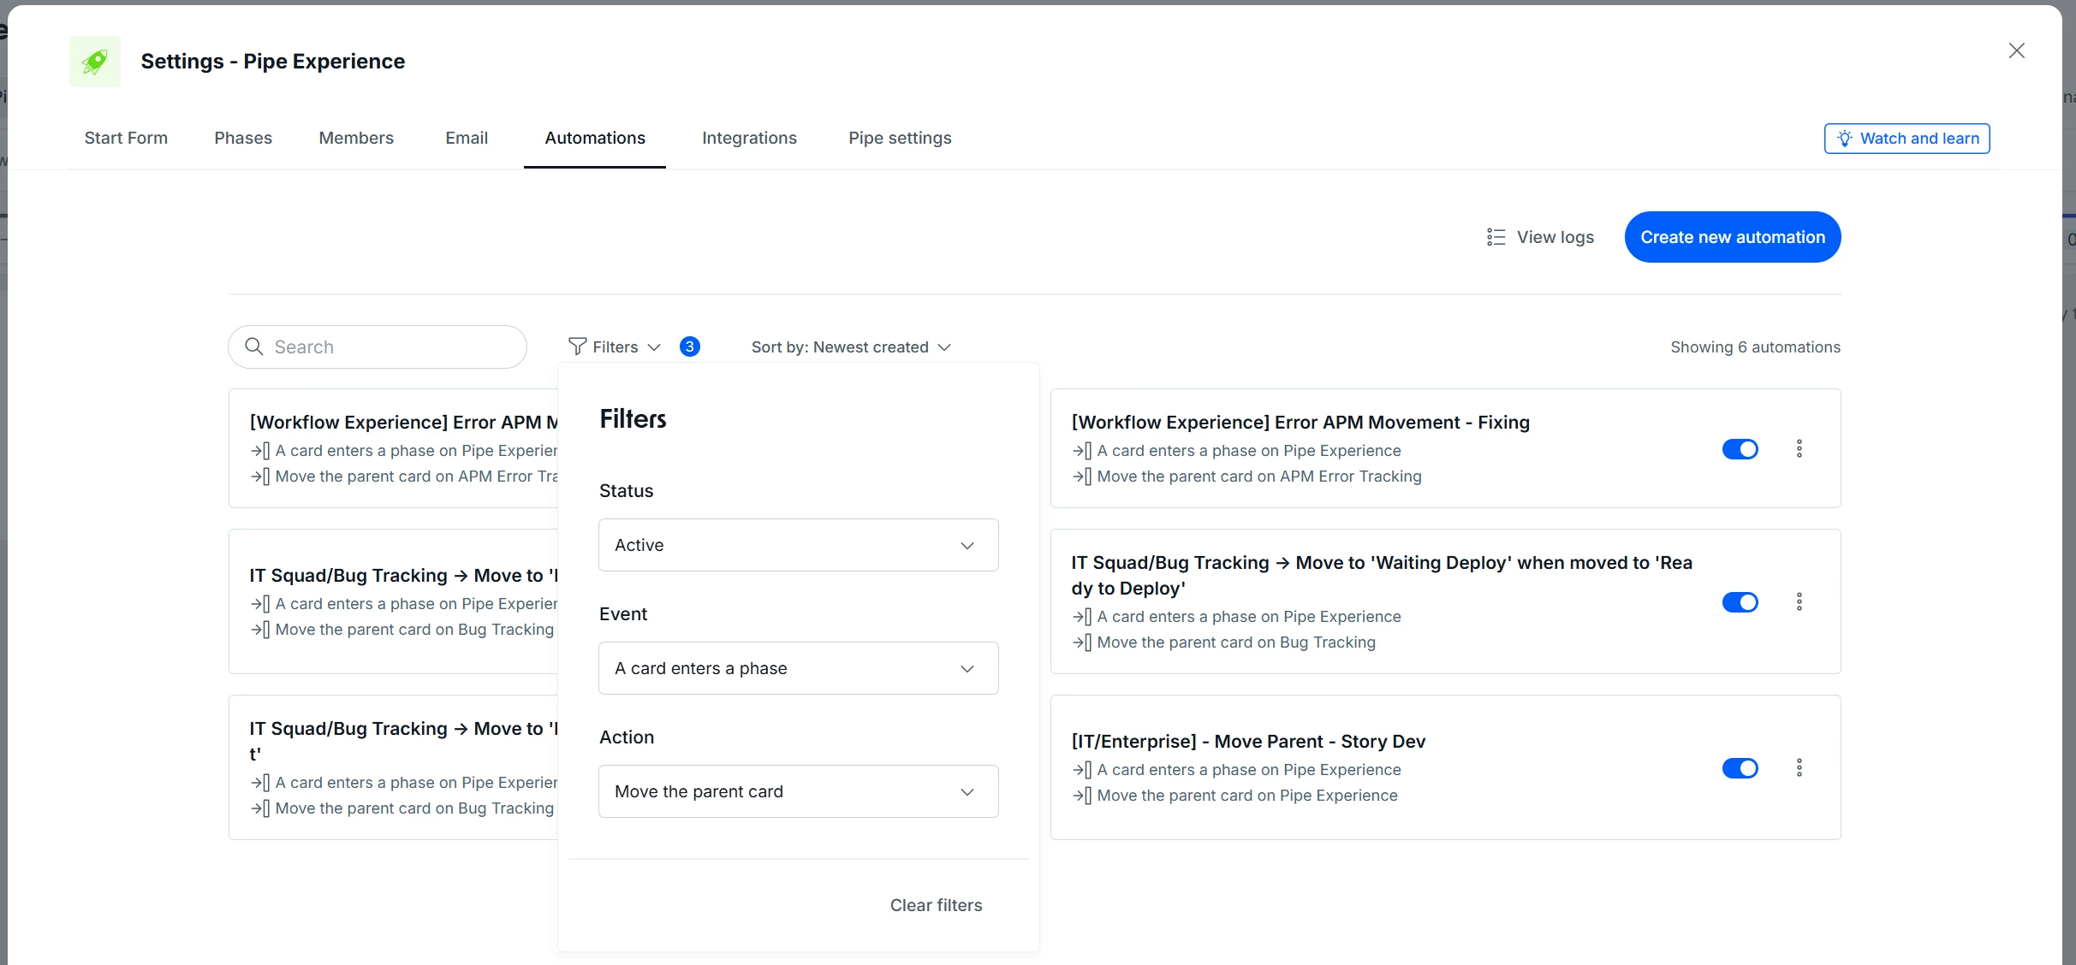This screenshot has width=2076, height=965.
Task: Open the Action dropdown Move the parent card
Action: [798, 791]
